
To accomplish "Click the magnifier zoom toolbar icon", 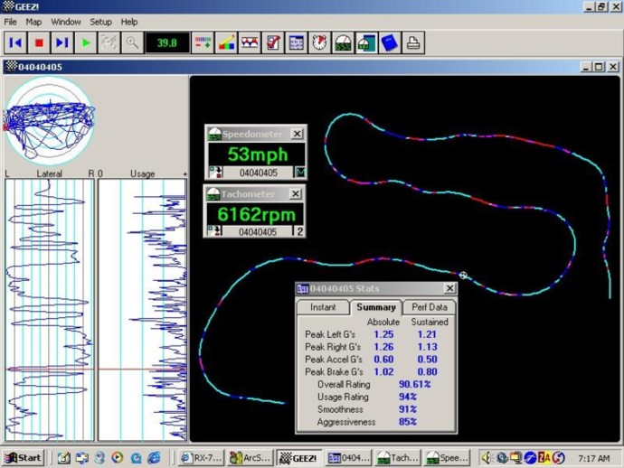I will coord(133,42).
